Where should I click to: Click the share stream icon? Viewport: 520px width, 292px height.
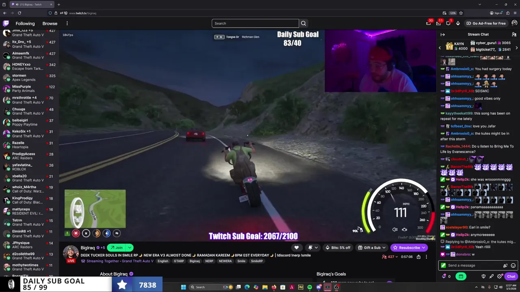[x=418, y=257]
